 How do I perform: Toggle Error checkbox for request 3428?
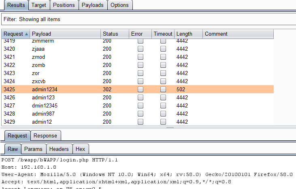(x=141, y=114)
